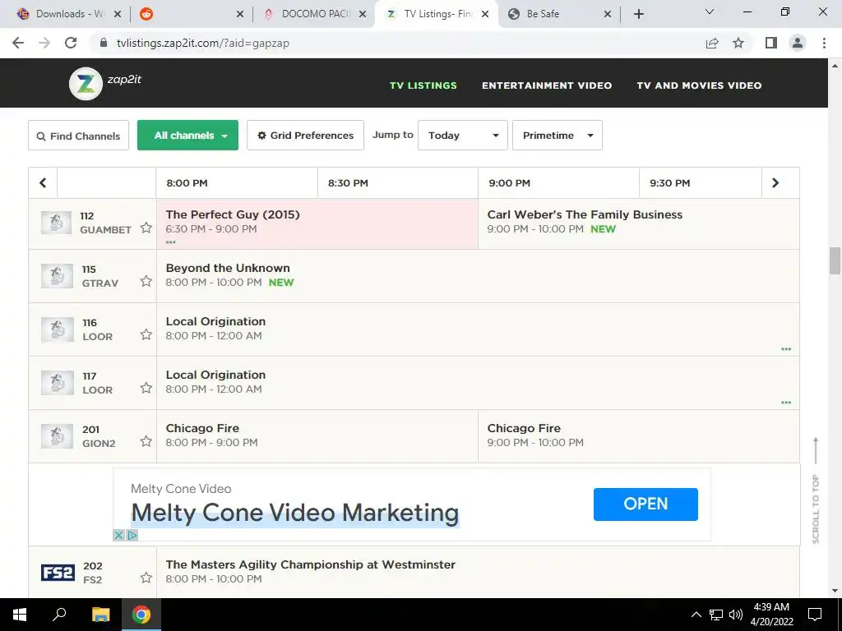Open channel 201 GION2 logo thumbnail
Screen dimensions: 842x631
(x=57, y=436)
